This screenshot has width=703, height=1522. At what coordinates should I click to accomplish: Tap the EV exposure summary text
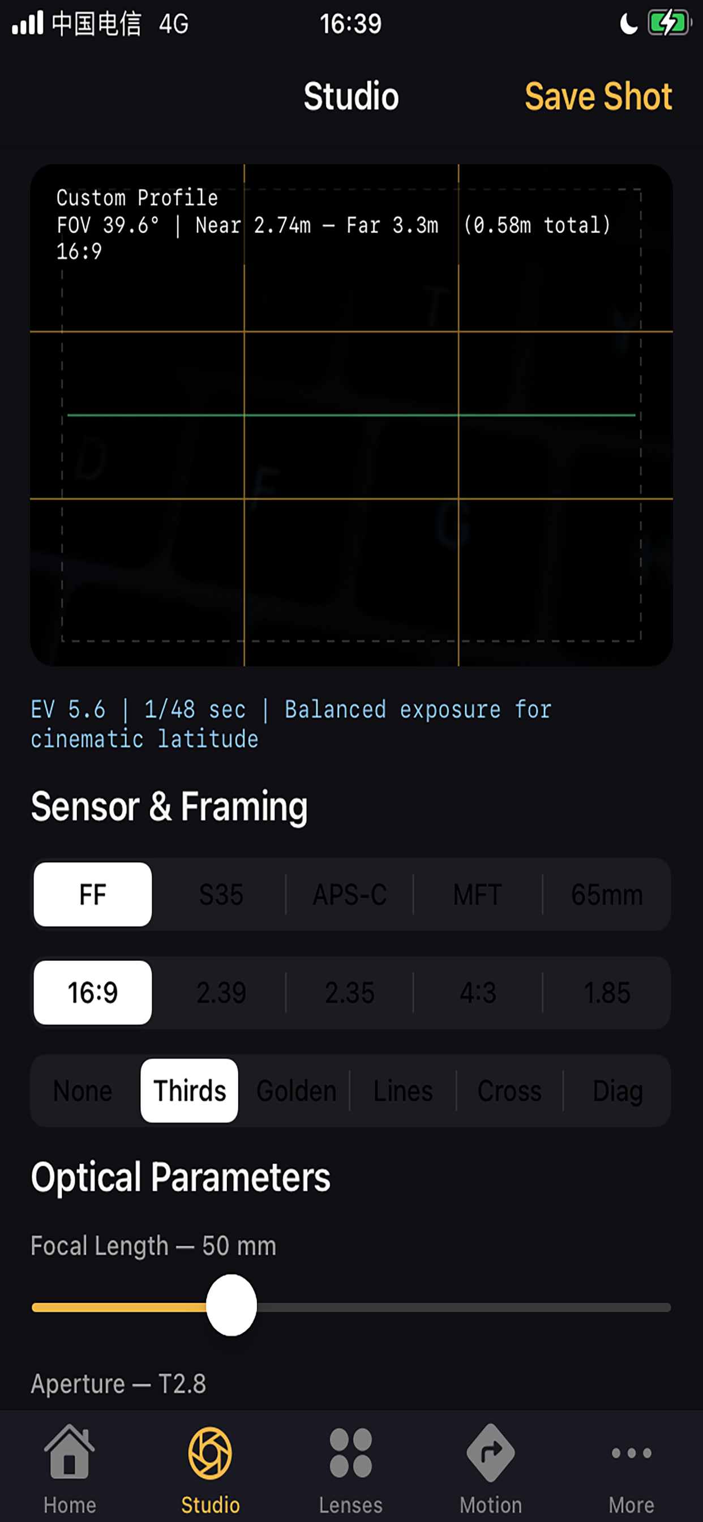coord(292,724)
